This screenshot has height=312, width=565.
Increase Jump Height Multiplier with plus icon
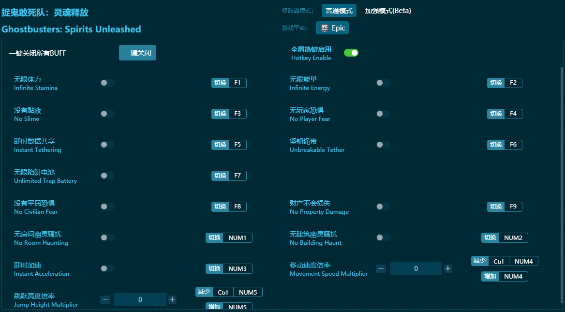(172, 299)
